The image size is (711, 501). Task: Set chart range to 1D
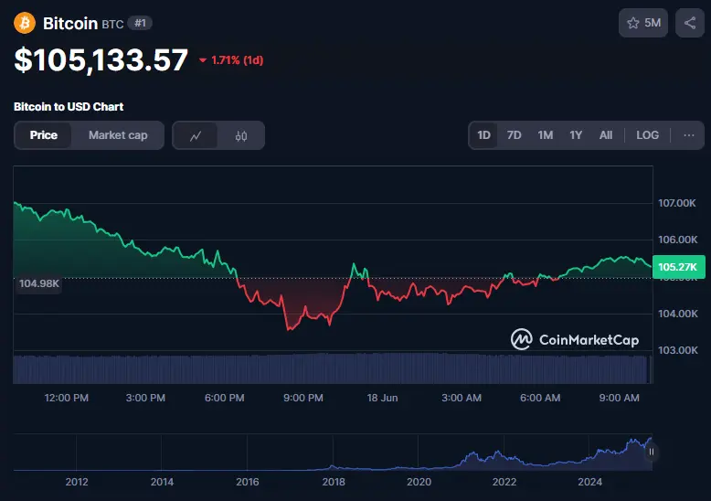pyautogui.click(x=483, y=135)
